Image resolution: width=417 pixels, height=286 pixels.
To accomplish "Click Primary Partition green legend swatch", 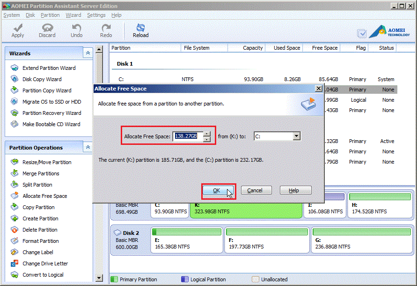I will point(114,279).
